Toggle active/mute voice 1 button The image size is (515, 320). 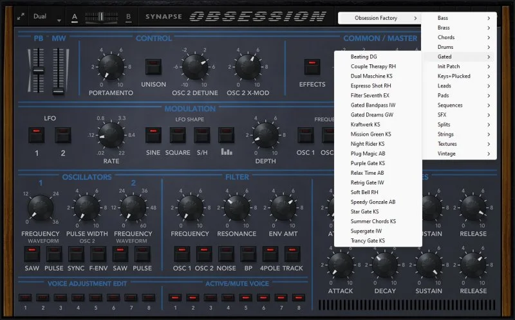[x=175, y=298]
